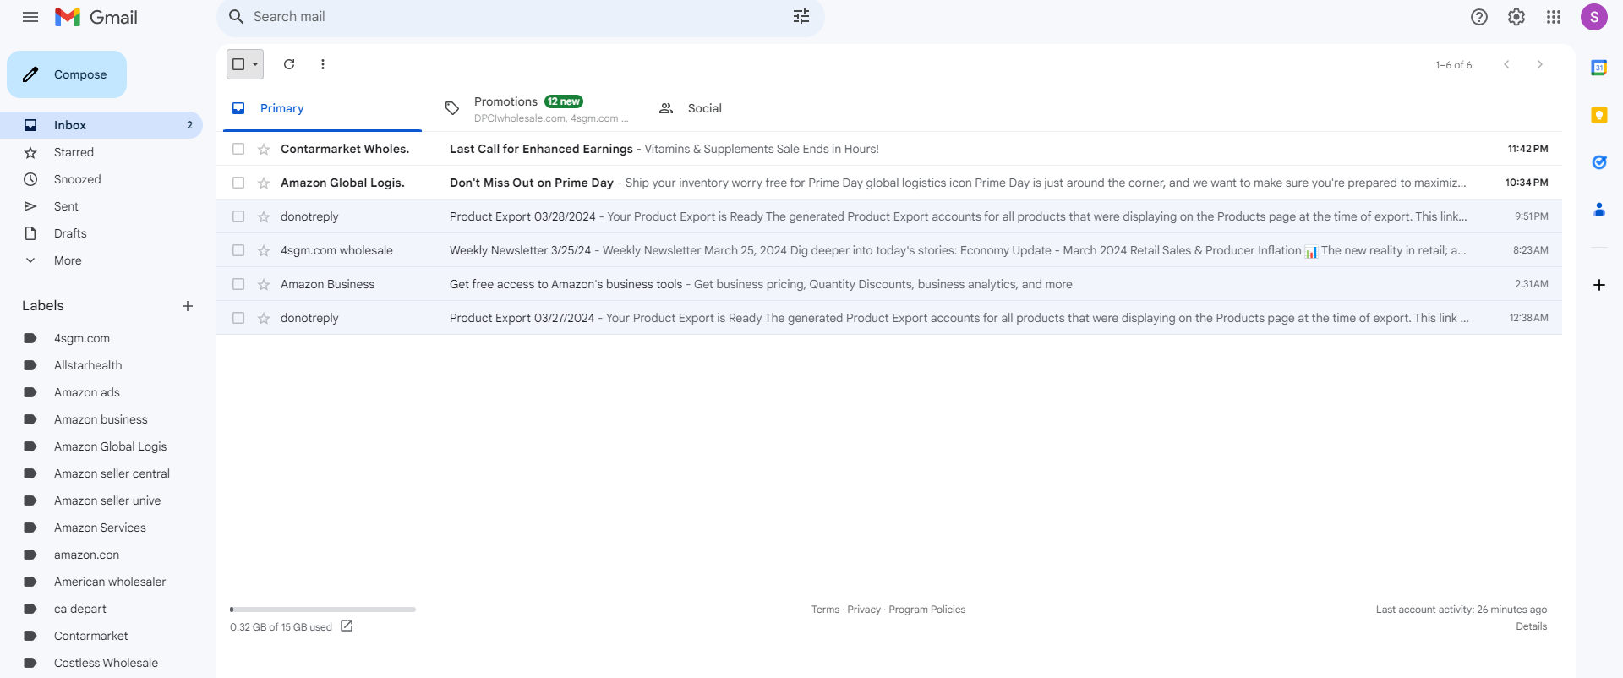1623x678 pixels.
Task: Open the Snoozed folder
Action: 101,179
